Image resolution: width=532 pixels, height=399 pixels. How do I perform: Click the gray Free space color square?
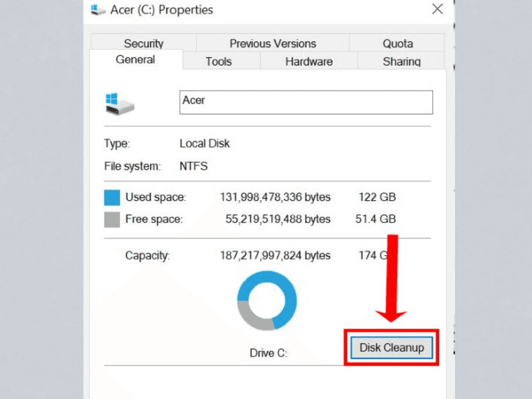[112, 219]
